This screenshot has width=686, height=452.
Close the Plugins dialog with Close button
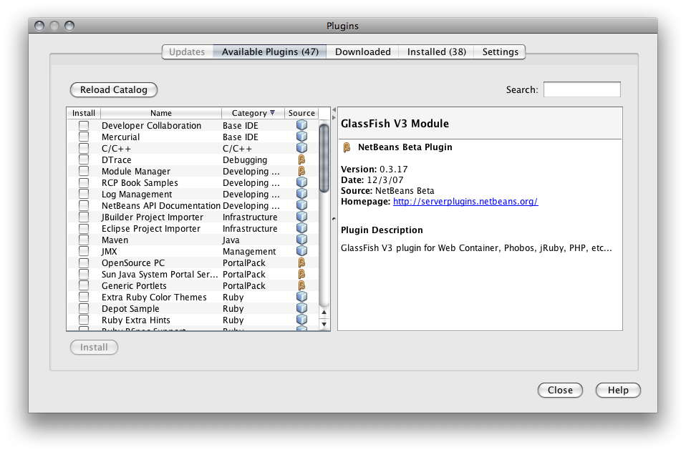coord(560,390)
